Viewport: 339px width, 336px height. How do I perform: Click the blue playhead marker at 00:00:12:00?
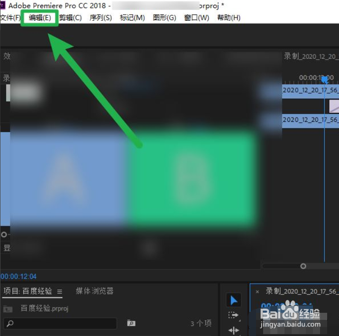(x=324, y=80)
